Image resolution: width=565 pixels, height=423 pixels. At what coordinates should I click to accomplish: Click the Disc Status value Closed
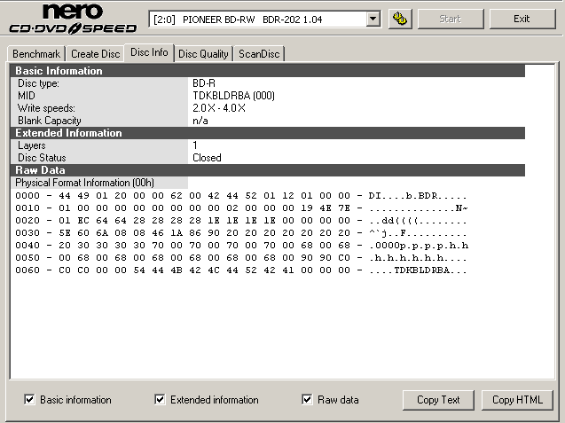tap(207, 158)
